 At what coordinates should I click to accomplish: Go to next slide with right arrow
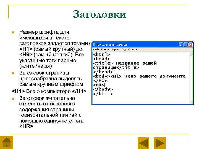point(160,143)
